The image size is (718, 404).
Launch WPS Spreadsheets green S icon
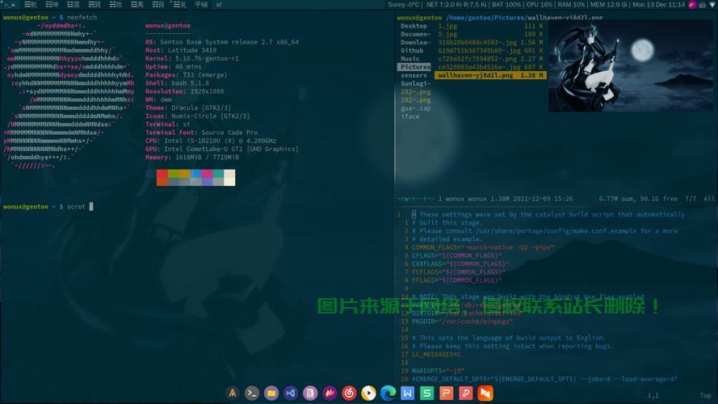[x=426, y=393]
